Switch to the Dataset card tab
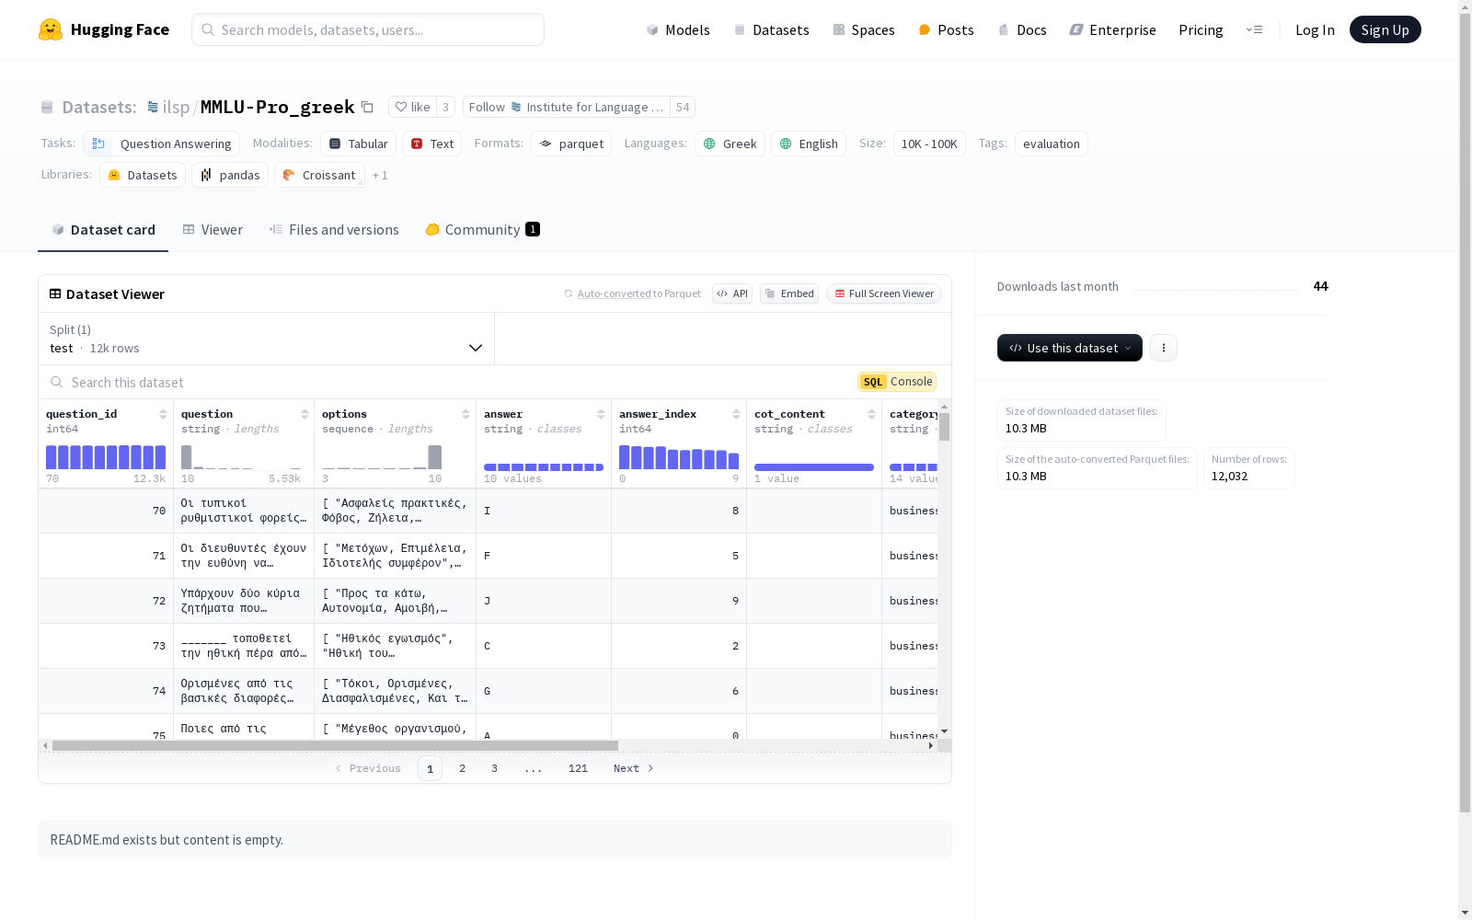The image size is (1472, 920). (103, 230)
